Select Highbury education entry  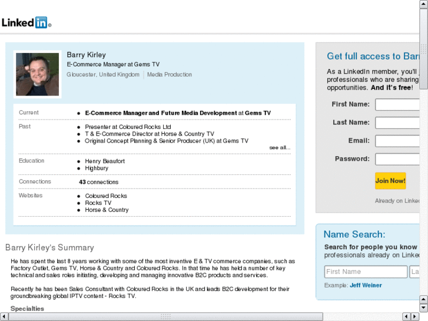pyautogui.click(x=97, y=168)
